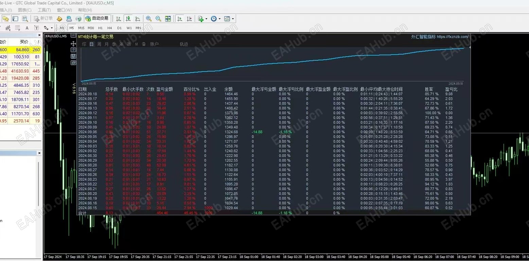Open the 工具(T) menu

[x=44, y=10]
